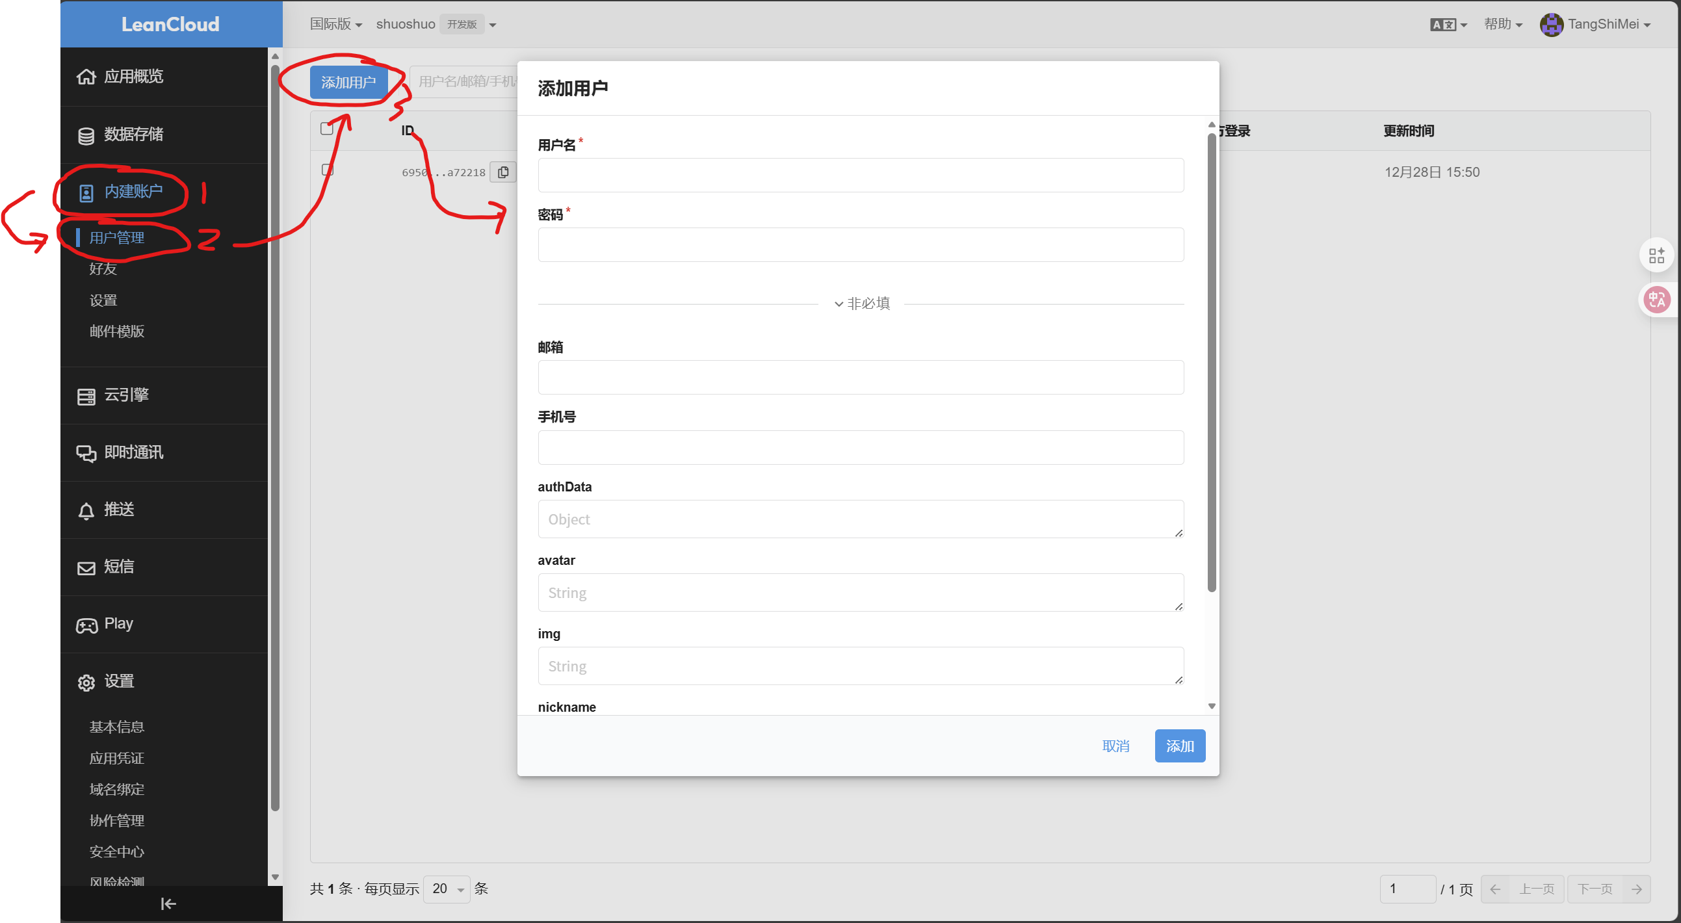Viewport: 1681px width, 923px height.
Task: Click the envelope icon for 短信
Action: [x=86, y=567]
